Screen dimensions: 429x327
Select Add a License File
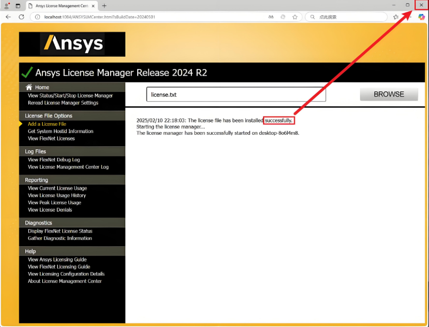[47, 124]
